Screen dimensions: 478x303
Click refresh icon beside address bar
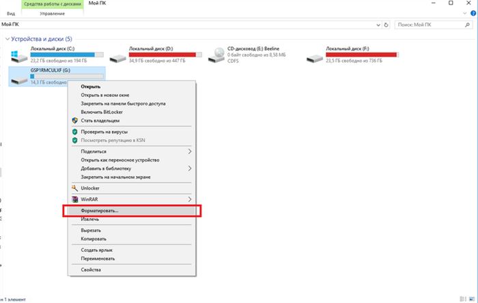[386, 25]
